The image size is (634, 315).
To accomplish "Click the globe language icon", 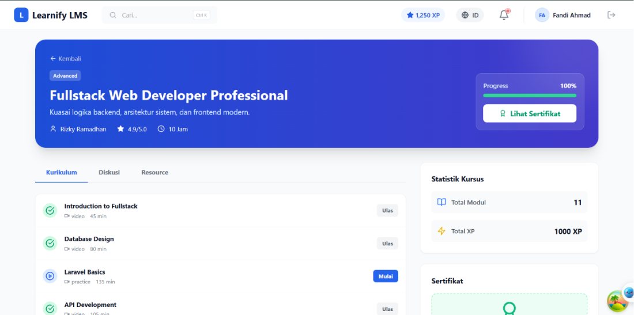I will [x=465, y=15].
